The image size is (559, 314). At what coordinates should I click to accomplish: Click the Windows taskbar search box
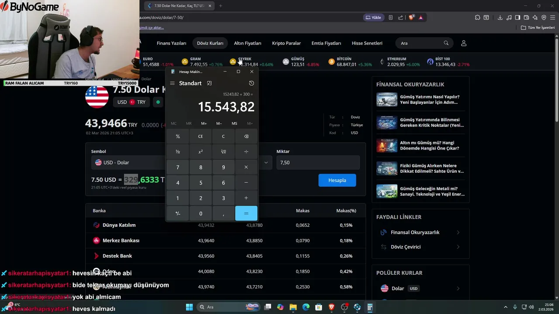228,307
